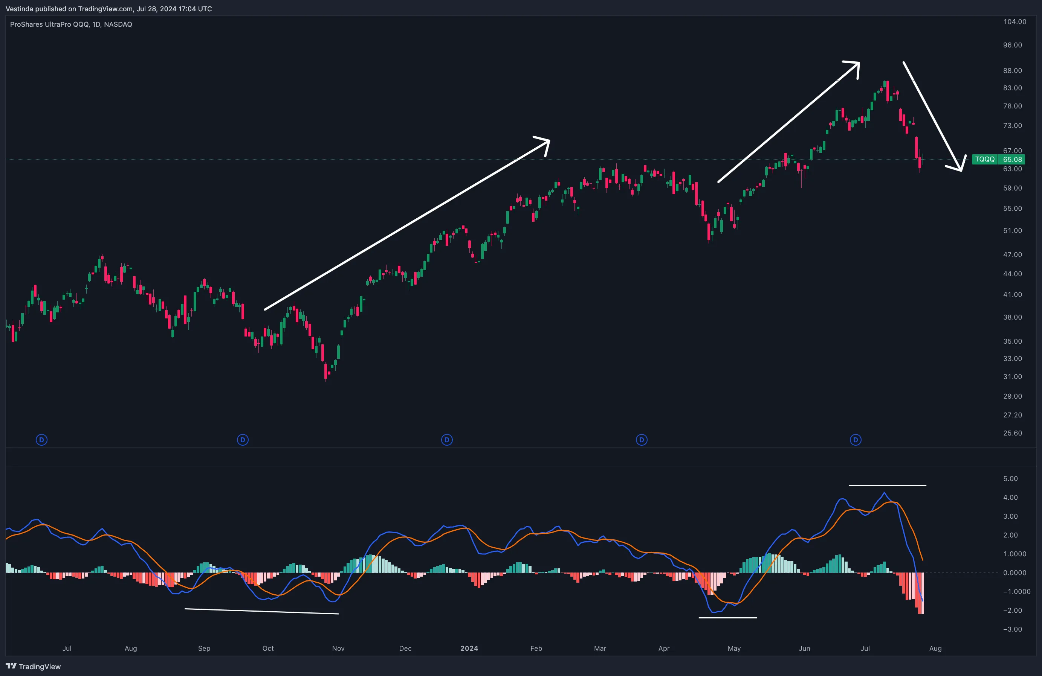Expand the NASDAQ exchange label in legend

(x=118, y=25)
